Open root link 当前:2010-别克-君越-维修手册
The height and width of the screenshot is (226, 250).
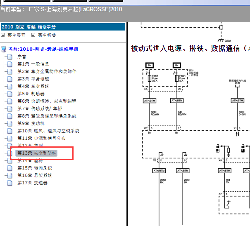(43, 49)
